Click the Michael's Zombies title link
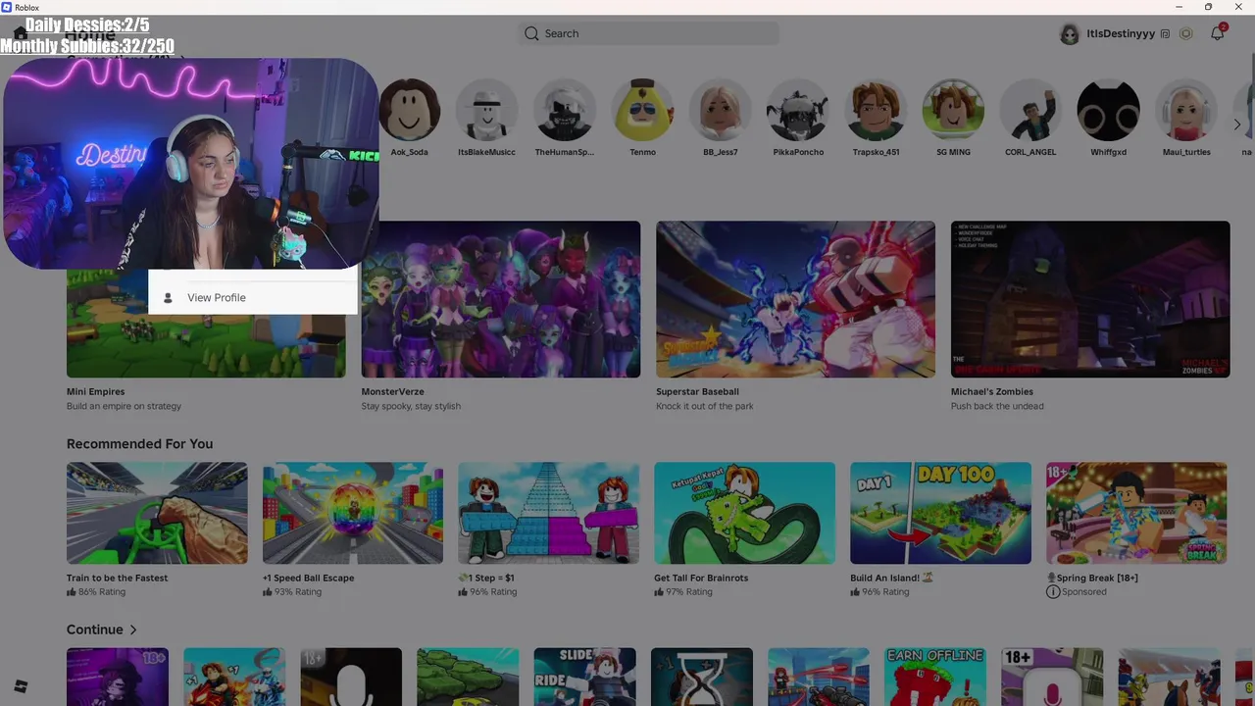The image size is (1255, 706). [991, 391]
